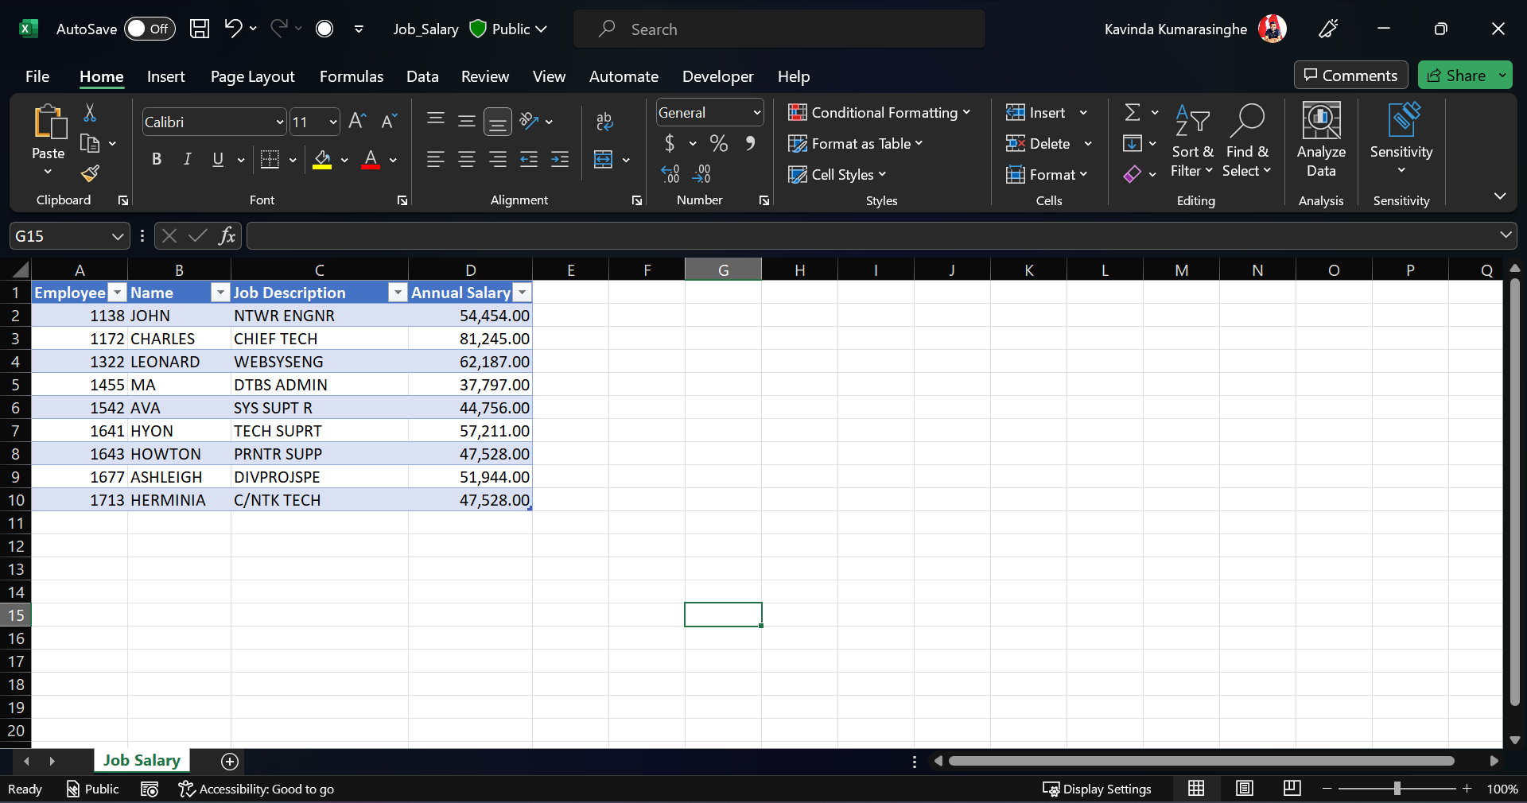This screenshot has width=1527, height=803.
Task: Click the Insert Function fx icon
Action: [x=227, y=235]
